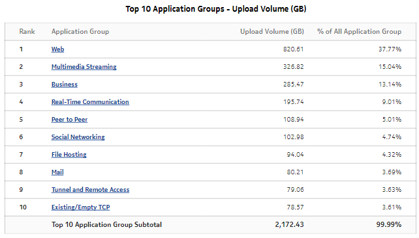Select the 13.14% percentage cell
The width and height of the screenshot is (419, 238).
coord(390,85)
